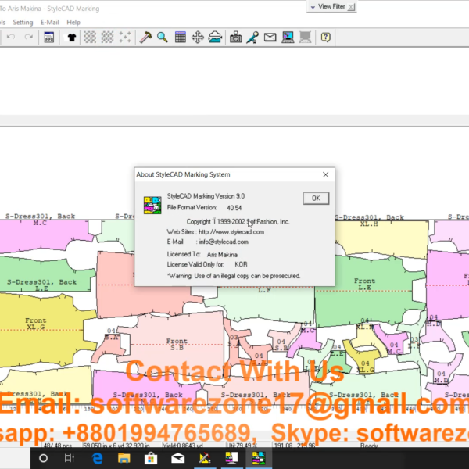Open the calculator grid icon
The image size is (469, 469).
click(181, 37)
